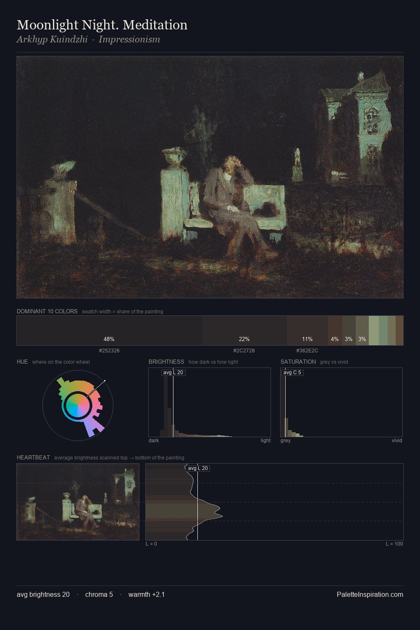Click hex code #2C2728
The width and height of the screenshot is (420, 630).
pos(244,351)
